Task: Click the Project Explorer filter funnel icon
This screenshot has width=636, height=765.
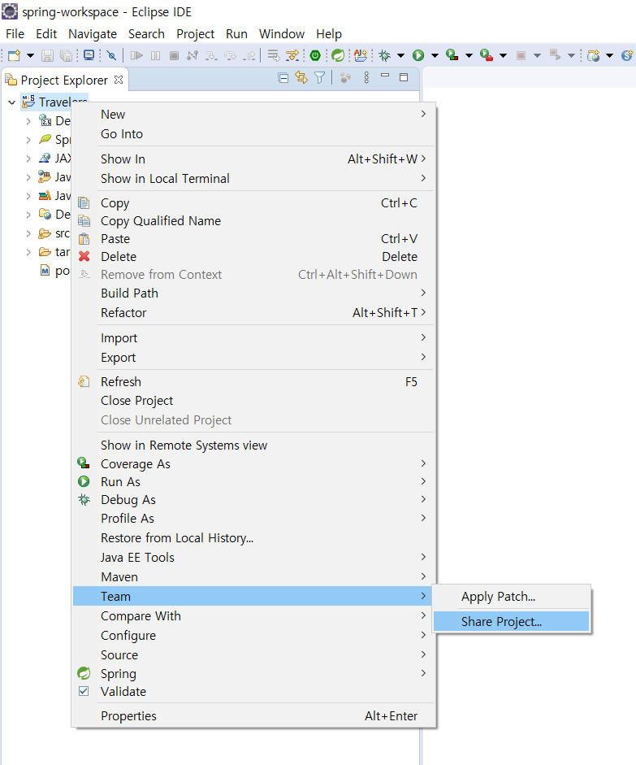Action: click(x=320, y=77)
